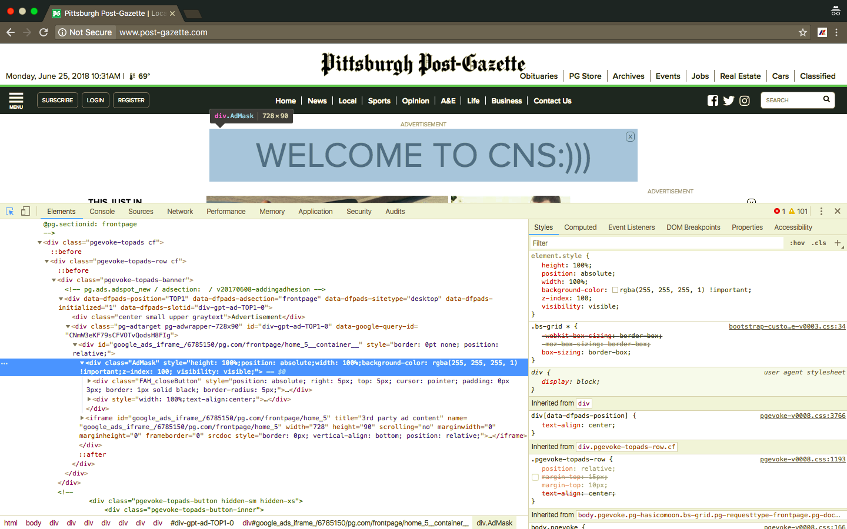Close the advertisement with X icon

630,136
